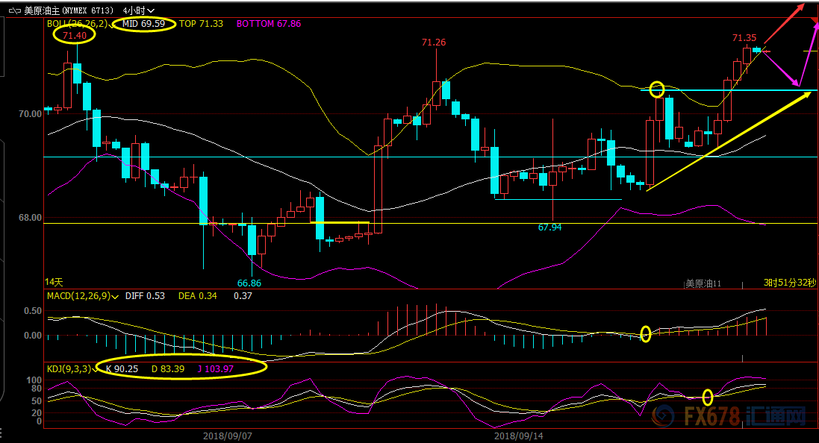Click the 美原油11 contract marker label
The image size is (819, 443).
703,283
